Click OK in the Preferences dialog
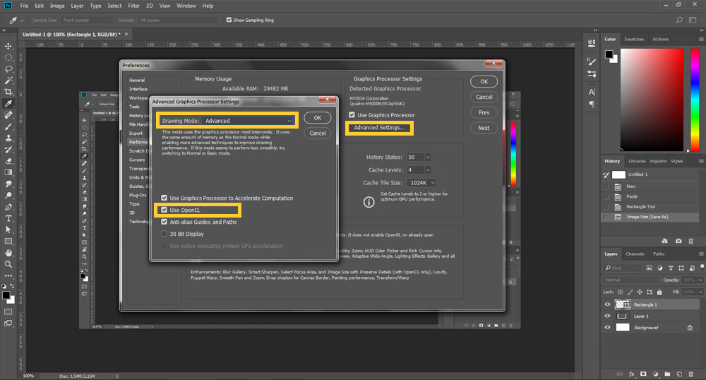The image size is (706, 380). [x=484, y=81]
